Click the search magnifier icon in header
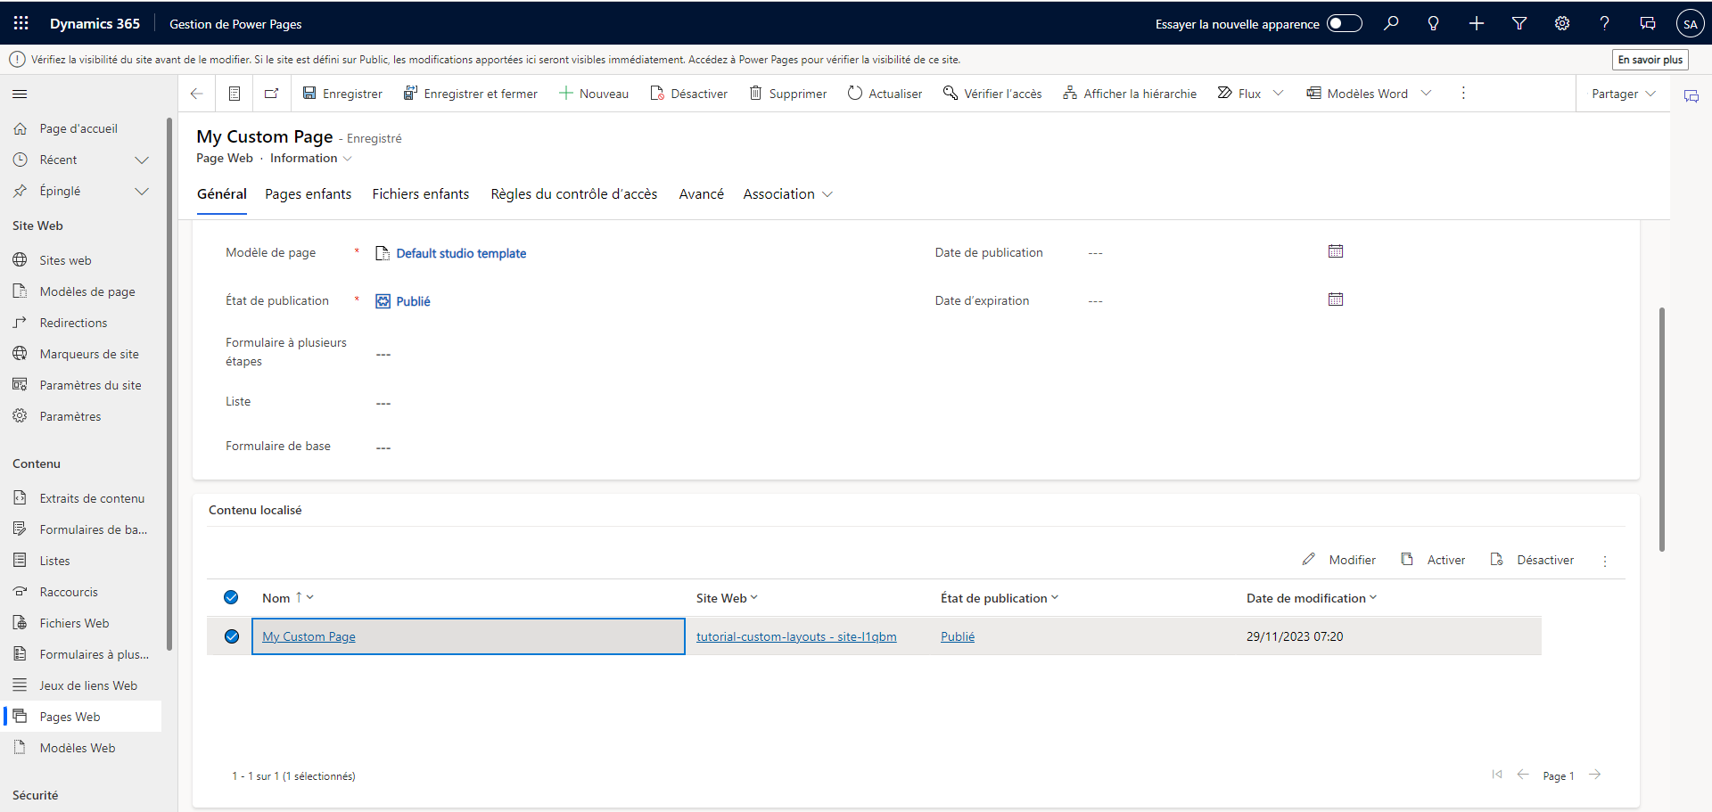 (1391, 24)
